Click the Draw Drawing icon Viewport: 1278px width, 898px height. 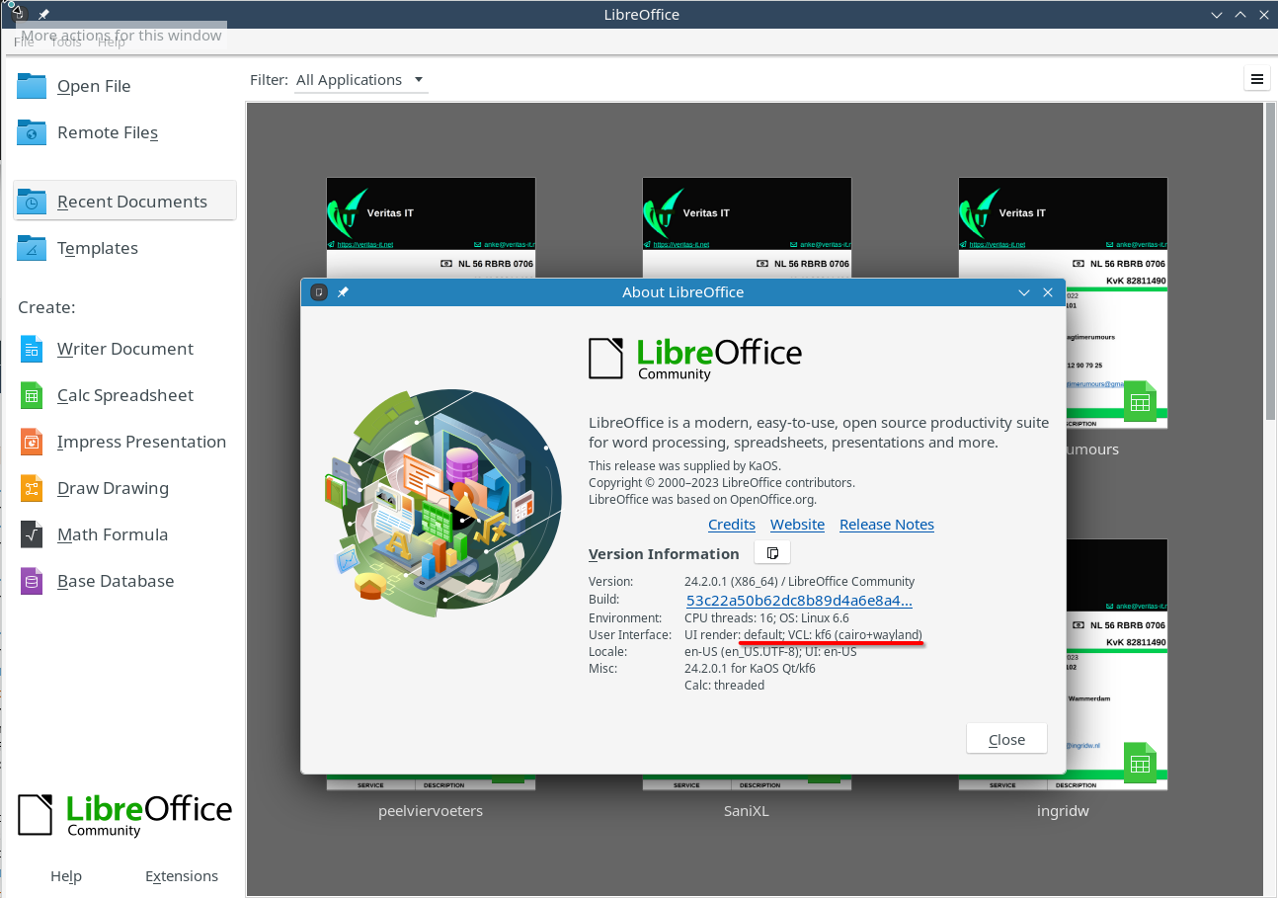tap(32, 488)
